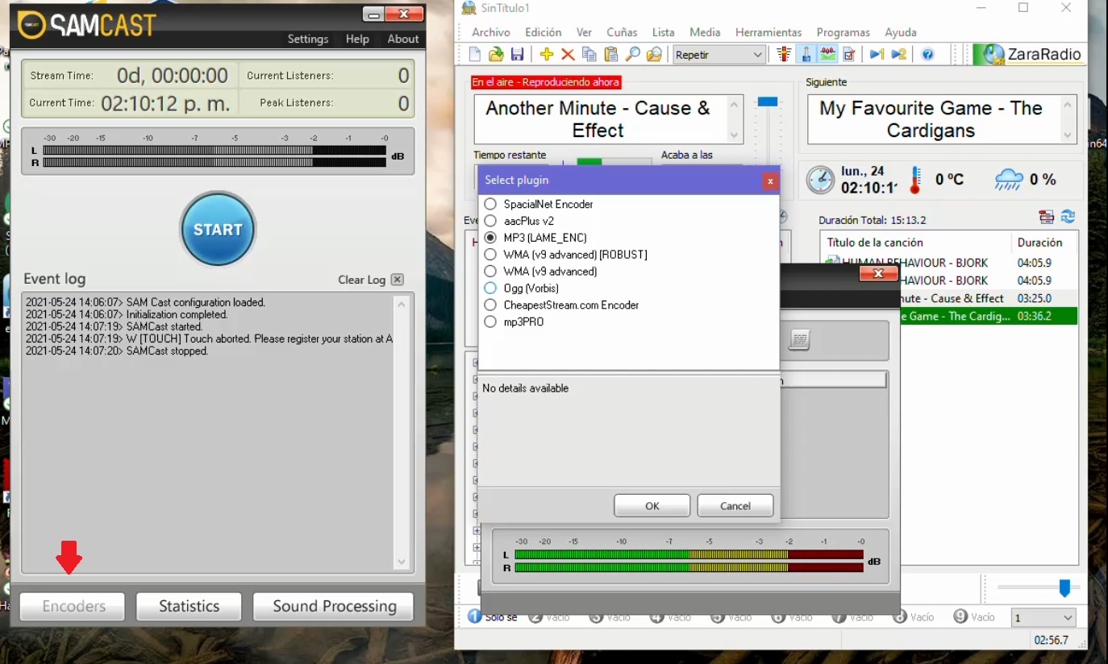Click the blue arrow 1 player icon
Screen dimensions: 1108x664
coord(877,54)
